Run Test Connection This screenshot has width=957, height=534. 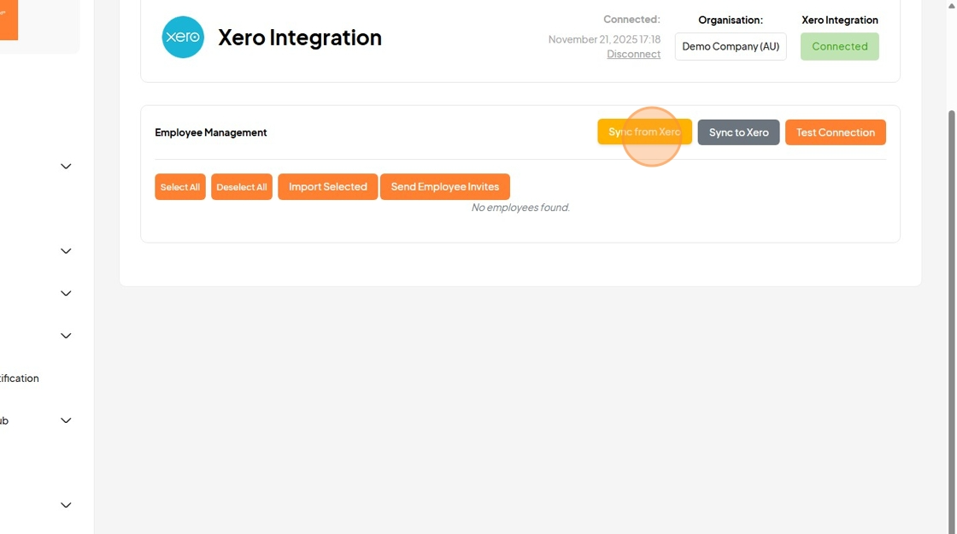coord(835,132)
